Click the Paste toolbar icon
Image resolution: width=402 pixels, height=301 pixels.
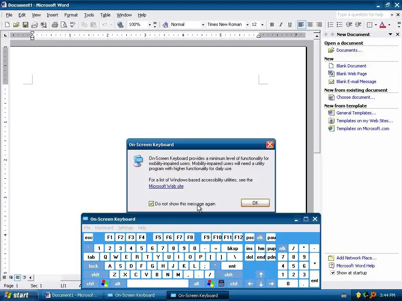tap(93, 25)
